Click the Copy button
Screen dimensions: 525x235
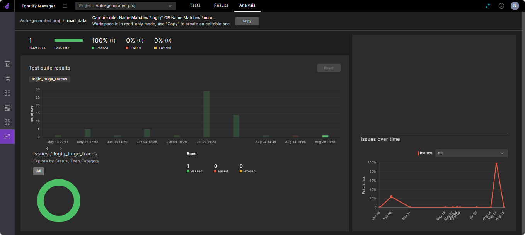[x=247, y=21]
